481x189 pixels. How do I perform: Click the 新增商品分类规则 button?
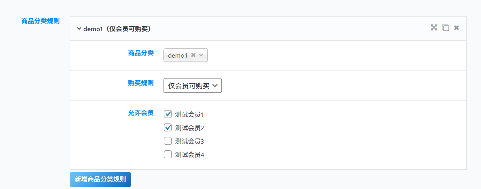[x=100, y=179]
